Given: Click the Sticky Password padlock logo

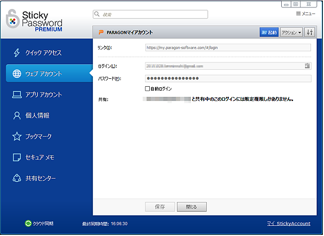Looking at the screenshot, I should pyautogui.click(x=12, y=19).
